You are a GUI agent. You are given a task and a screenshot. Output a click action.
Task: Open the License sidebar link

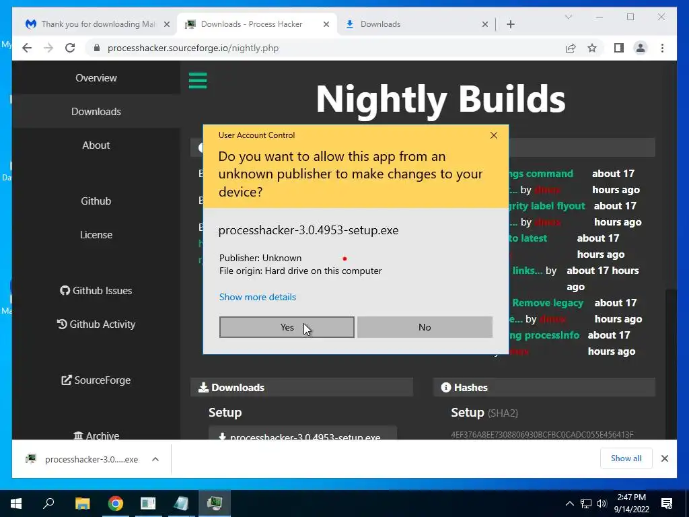click(x=96, y=235)
